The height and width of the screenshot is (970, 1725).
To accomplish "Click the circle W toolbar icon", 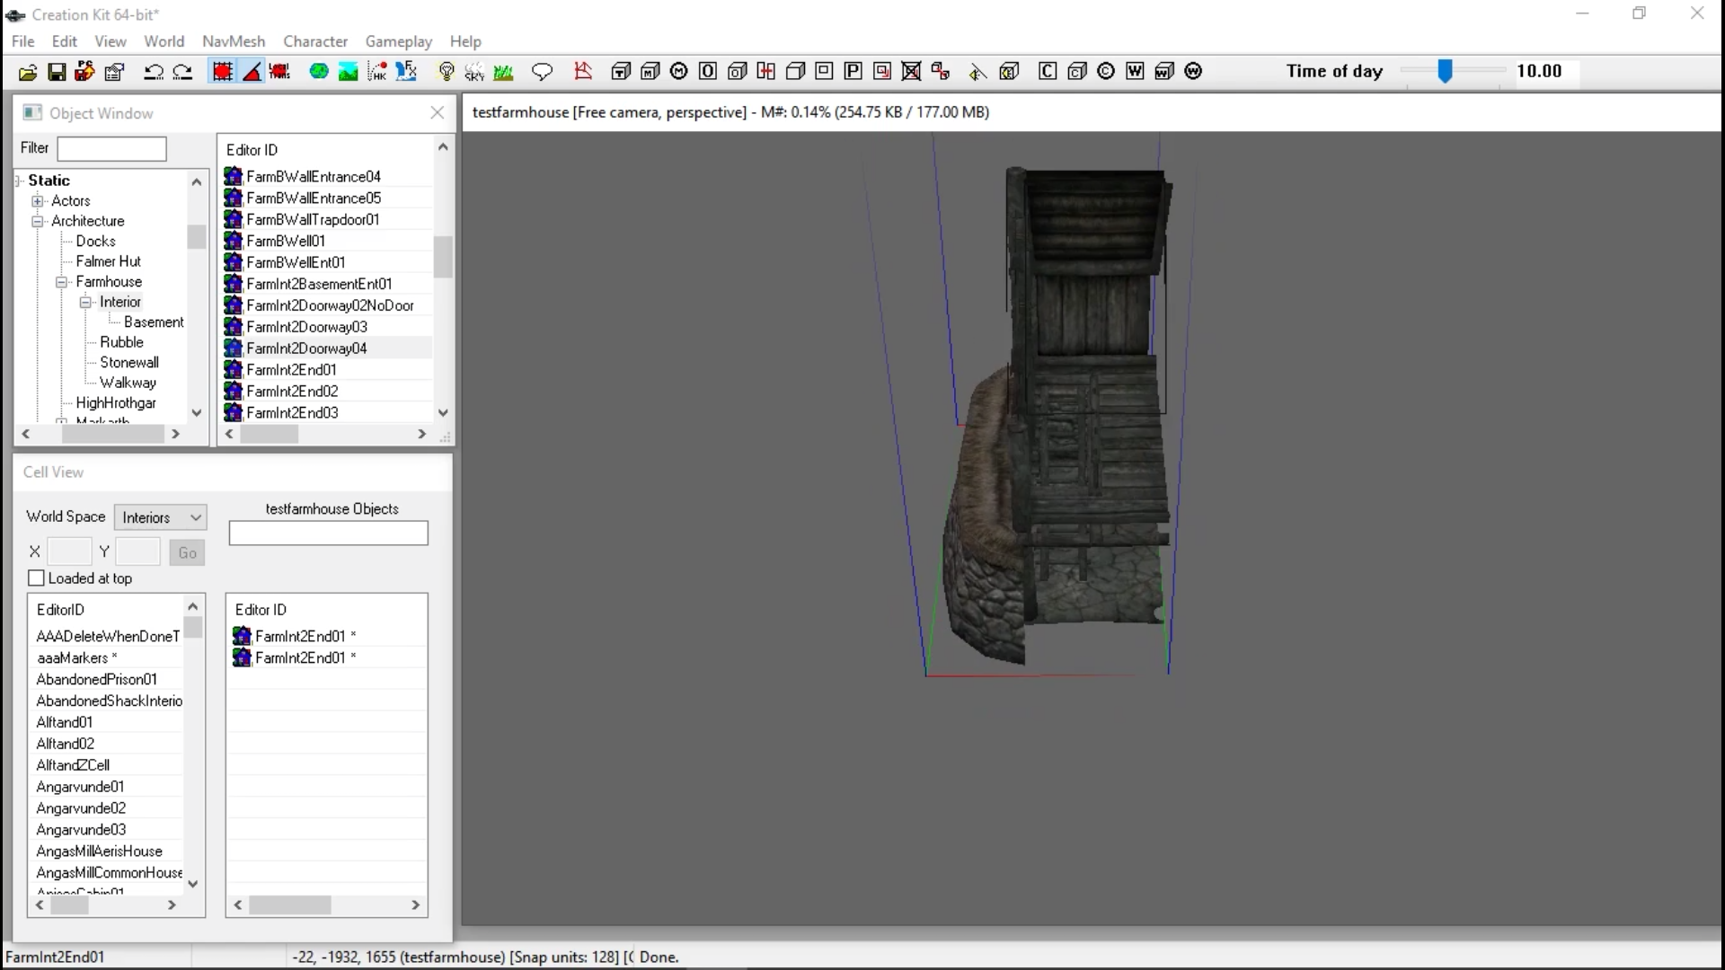I will 1193,72.
